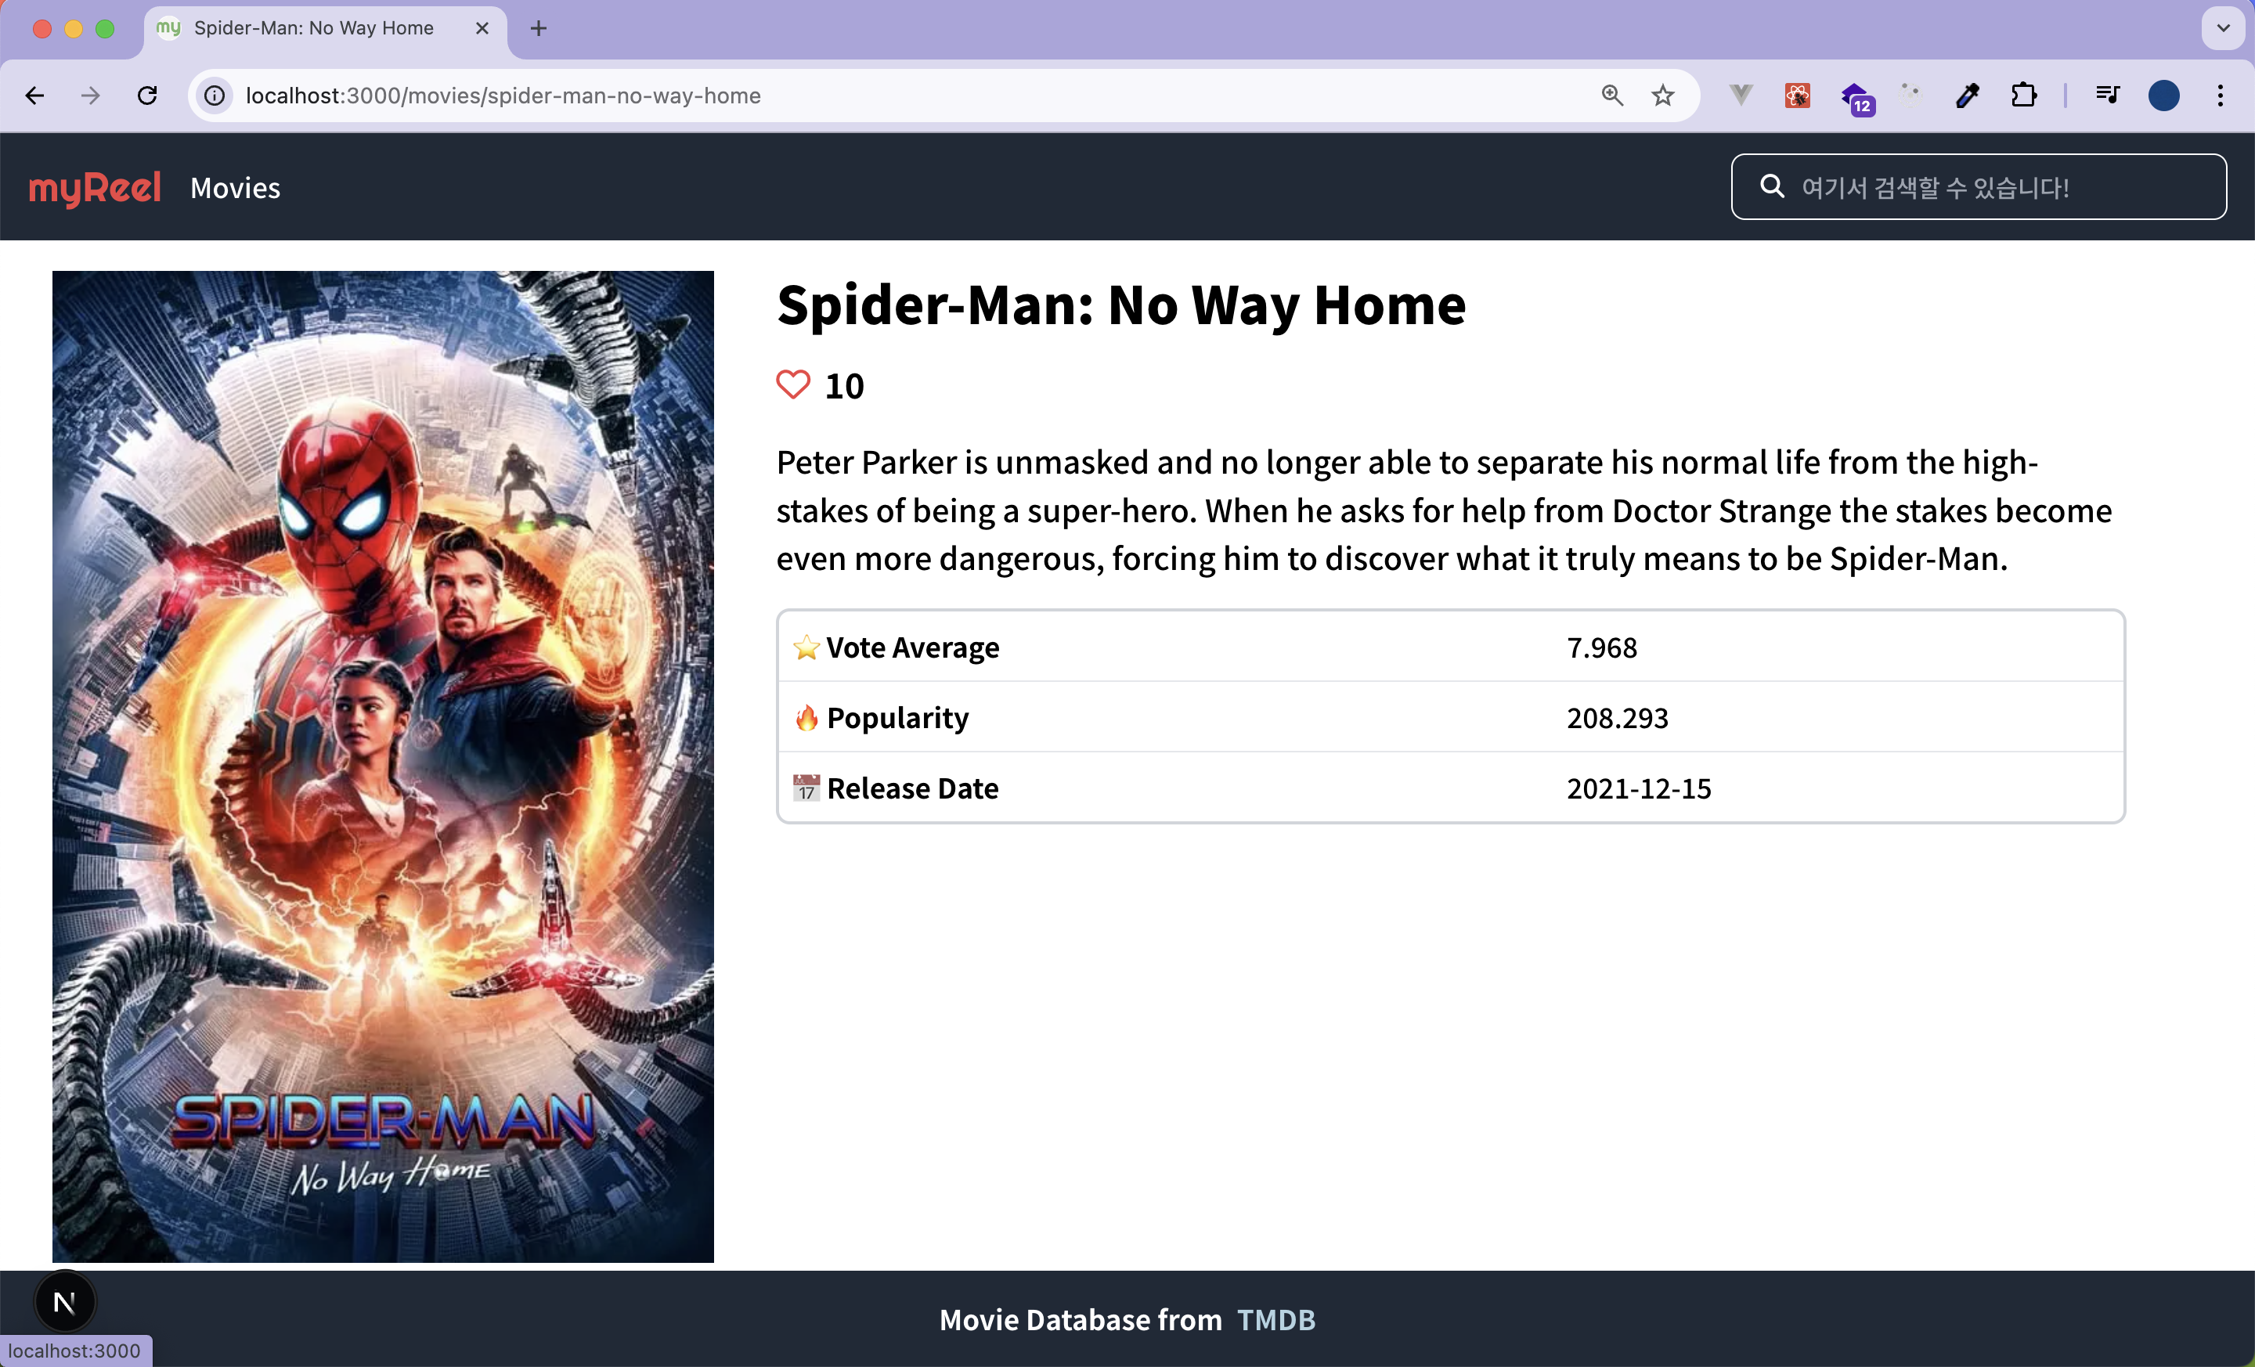This screenshot has width=2255, height=1367.
Task: Open the React devtools extension icon
Action: 1798,96
